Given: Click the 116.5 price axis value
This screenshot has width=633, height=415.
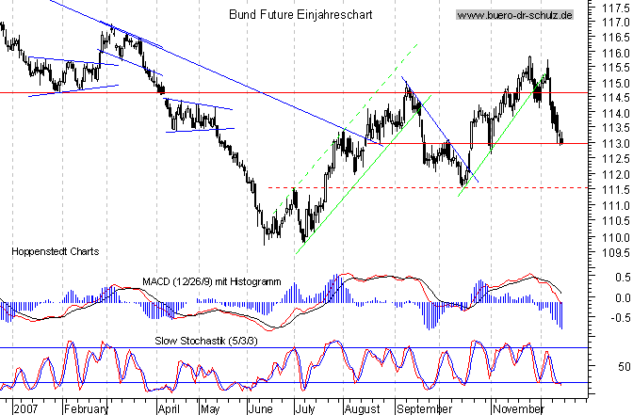Looking at the screenshot, I should (x=616, y=38).
